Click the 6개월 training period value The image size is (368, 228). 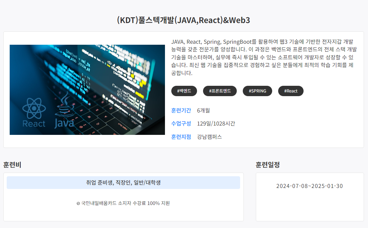pyautogui.click(x=203, y=110)
